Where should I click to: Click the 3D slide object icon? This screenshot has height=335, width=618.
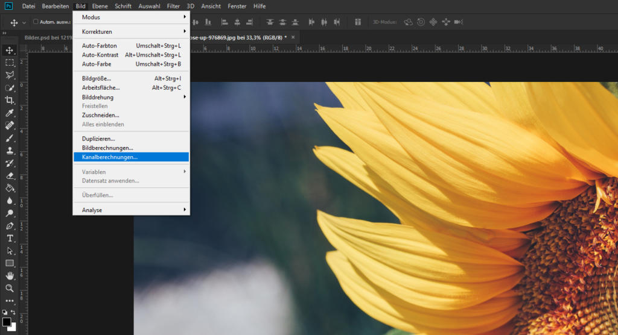[446, 22]
